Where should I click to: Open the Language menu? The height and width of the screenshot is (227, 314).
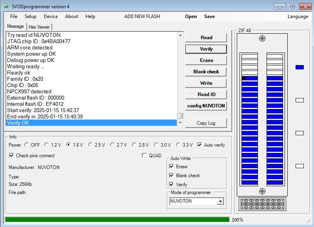tap(298, 16)
